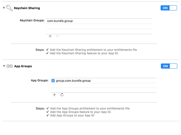The image size is (181, 135).
Task: Click the Keychain Groups label
Action: pos(32,20)
